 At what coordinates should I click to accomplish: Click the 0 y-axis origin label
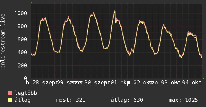25,78
